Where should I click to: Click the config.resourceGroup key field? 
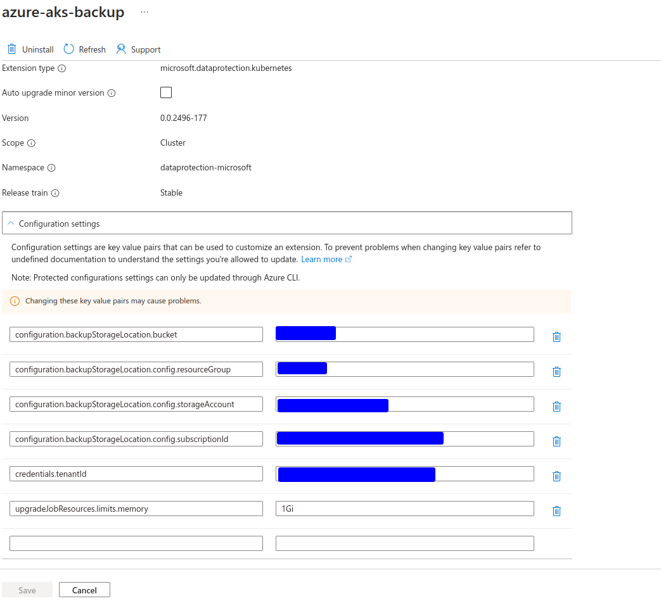pyautogui.click(x=136, y=370)
